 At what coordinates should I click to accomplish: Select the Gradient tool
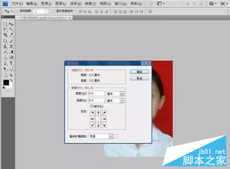[11, 52]
